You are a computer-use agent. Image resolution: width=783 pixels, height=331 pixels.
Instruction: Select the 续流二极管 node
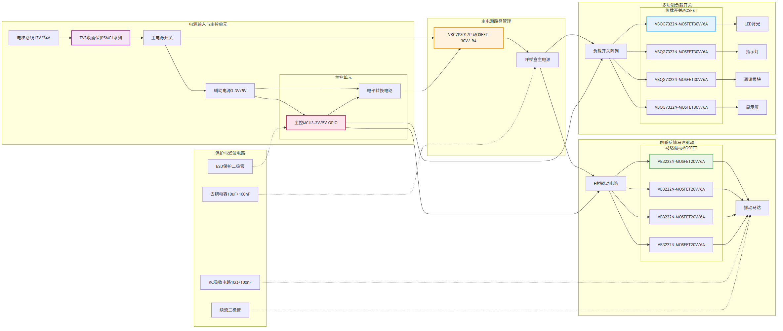pyautogui.click(x=230, y=310)
